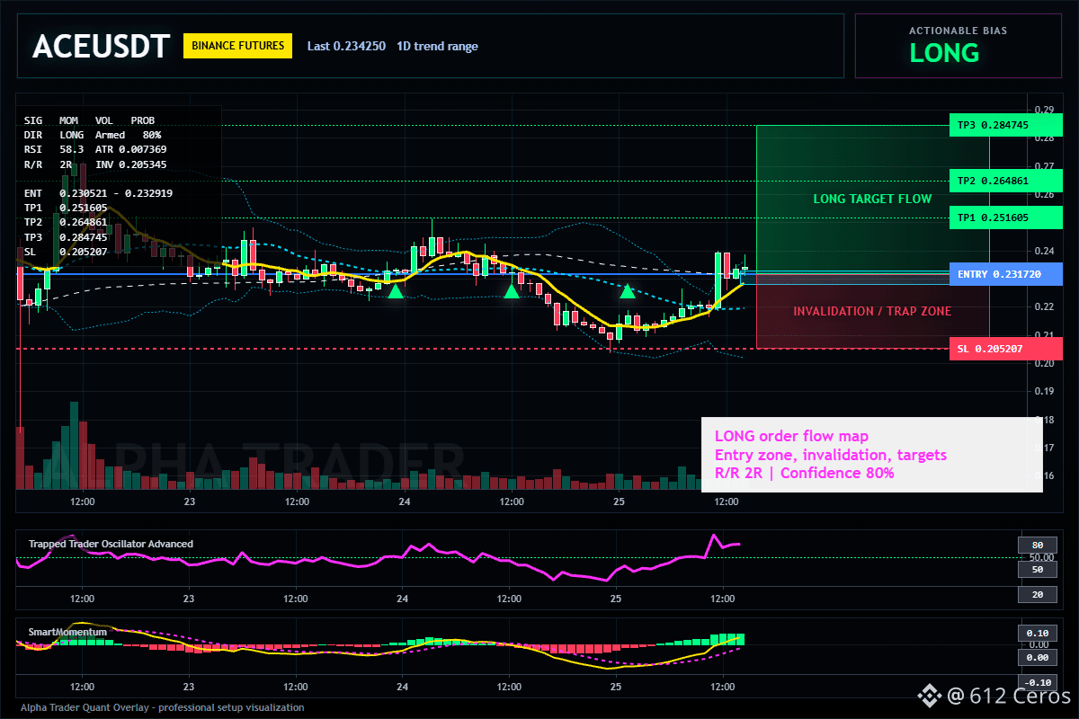The height and width of the screenshot is (719, 1079).
Task: Click the INV 0.205345 value in stats panel
Action: (x=130, y=164)
